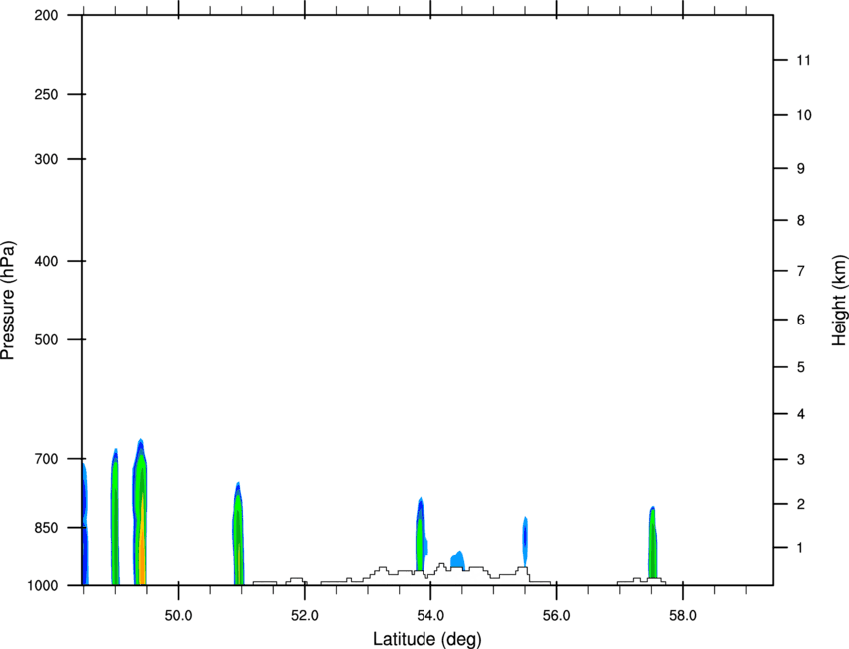Image resolution: width=849 pixels, height=649 pixels.
Task: Click height tick label 4
Action: tap(801, 414)
